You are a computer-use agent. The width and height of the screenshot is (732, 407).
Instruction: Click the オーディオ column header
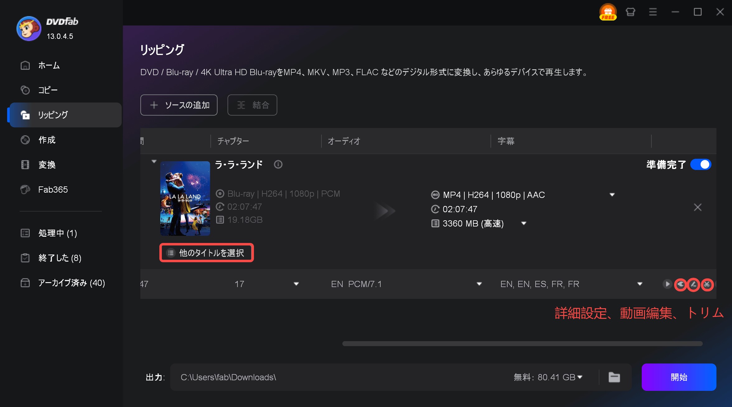(344, 141)
